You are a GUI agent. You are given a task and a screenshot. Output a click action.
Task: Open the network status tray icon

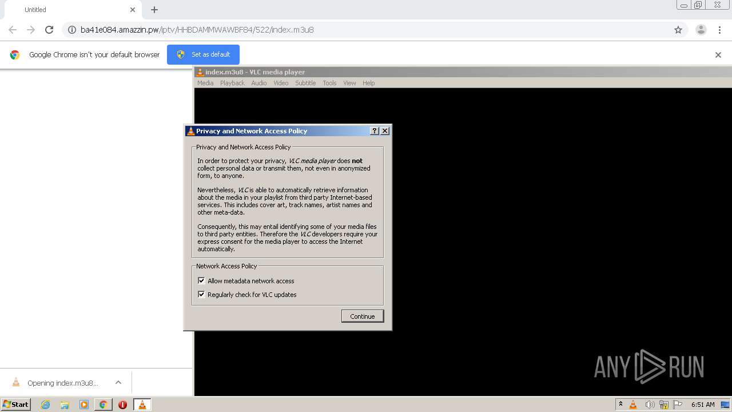[x=664, y=405]
